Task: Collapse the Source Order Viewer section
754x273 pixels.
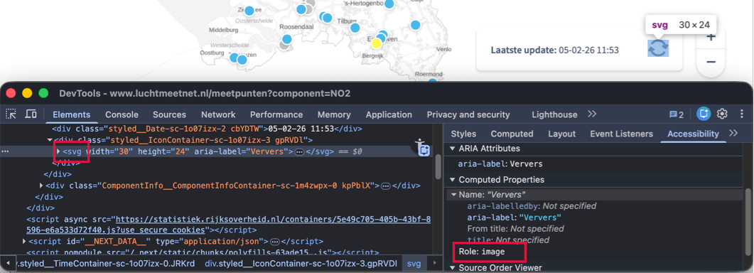Action: (453, 267)
